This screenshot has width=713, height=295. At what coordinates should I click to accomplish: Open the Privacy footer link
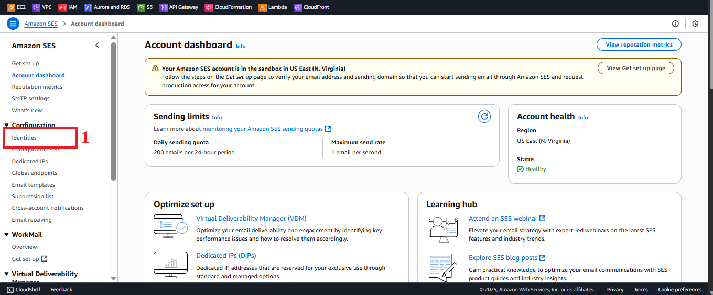pos(615,289)
